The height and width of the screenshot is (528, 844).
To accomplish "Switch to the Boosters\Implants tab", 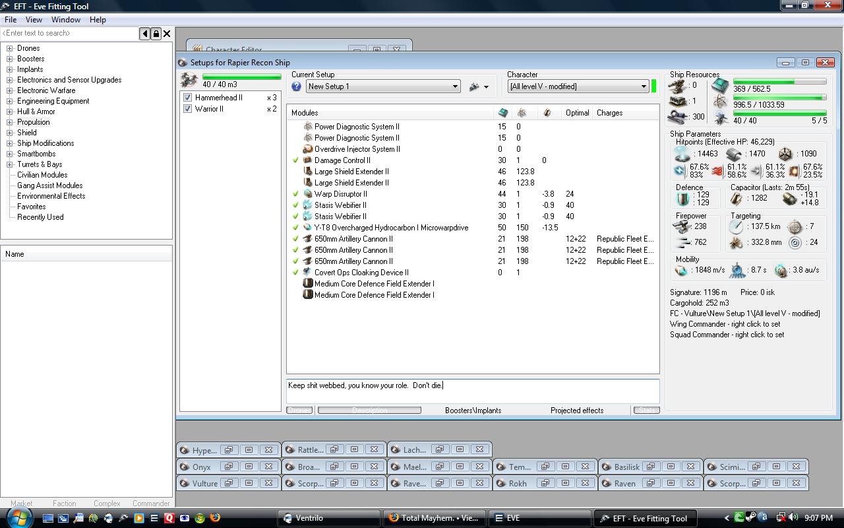I will coord(473,411).
